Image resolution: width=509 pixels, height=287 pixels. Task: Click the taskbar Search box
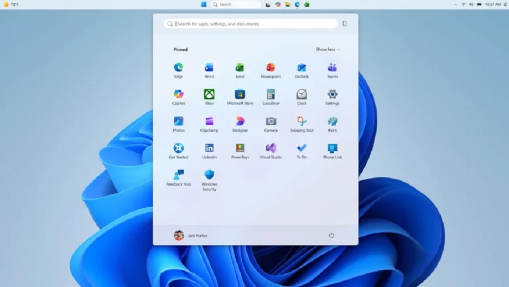[236, 4]
